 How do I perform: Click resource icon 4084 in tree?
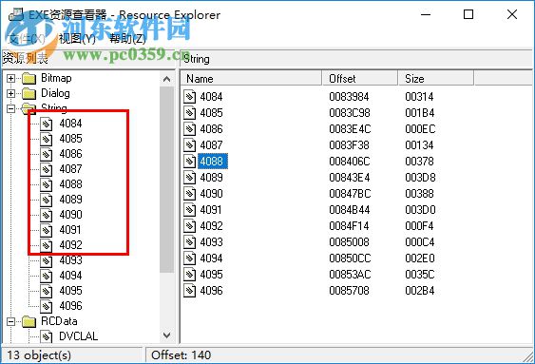click(46, 124)
